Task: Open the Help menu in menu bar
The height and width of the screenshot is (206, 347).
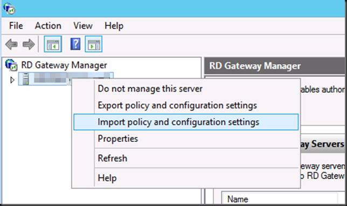Action: tap(114, 26)
